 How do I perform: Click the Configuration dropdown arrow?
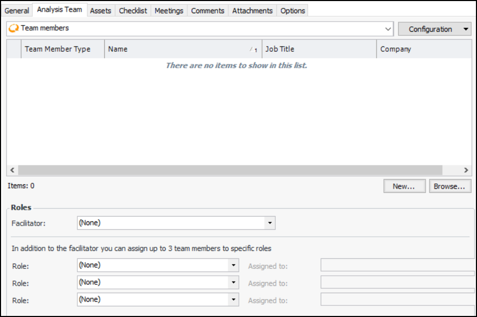click(x=466, y=29)
